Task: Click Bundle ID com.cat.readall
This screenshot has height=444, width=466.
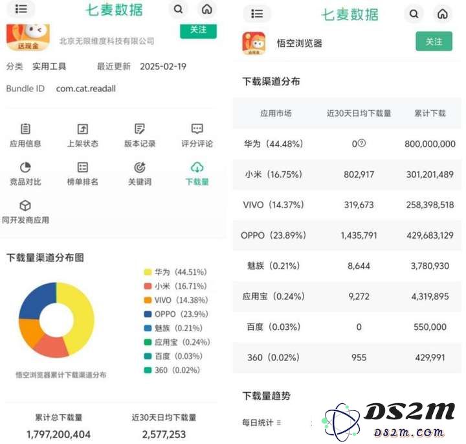Action: (86, 89)
